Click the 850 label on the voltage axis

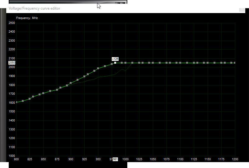pyautogui.click(x=43, y=159)
